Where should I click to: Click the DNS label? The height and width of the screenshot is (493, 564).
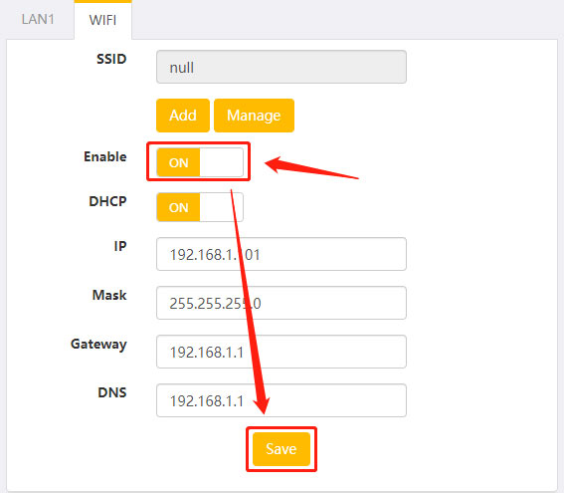[x=112, y=392]
